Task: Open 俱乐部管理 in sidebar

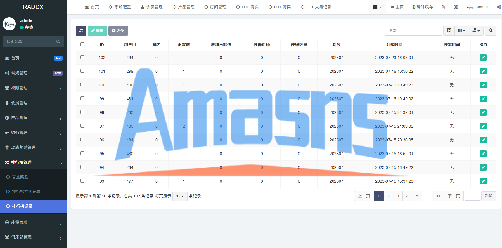Action: click(x=33, y=237)
